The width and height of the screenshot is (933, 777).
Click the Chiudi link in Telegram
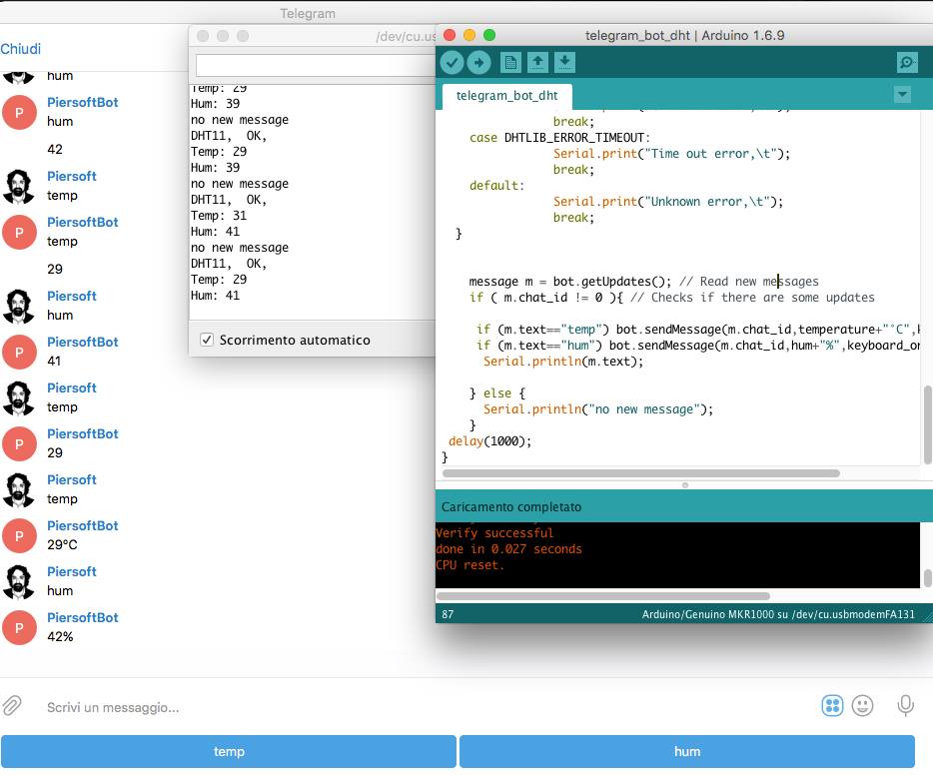click(x=21, y=49)
